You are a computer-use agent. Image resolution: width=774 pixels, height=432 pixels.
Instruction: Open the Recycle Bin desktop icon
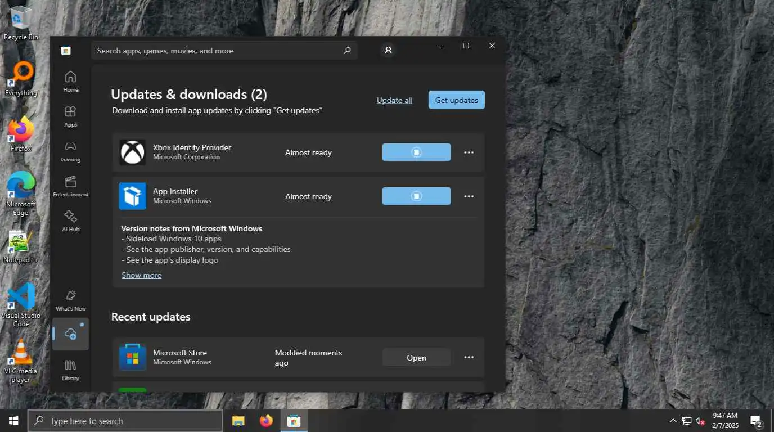click(21, 23)
